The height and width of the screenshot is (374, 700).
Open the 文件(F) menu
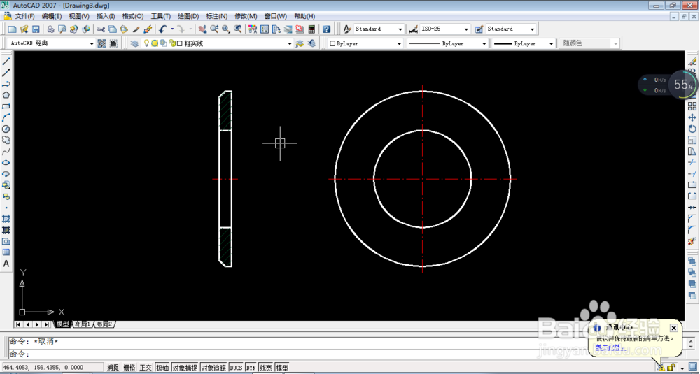click(x=25, y=16)
